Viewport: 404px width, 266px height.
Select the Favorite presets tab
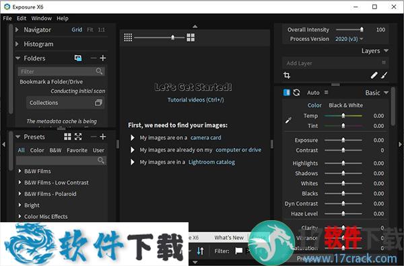click(x=77, y=150)
